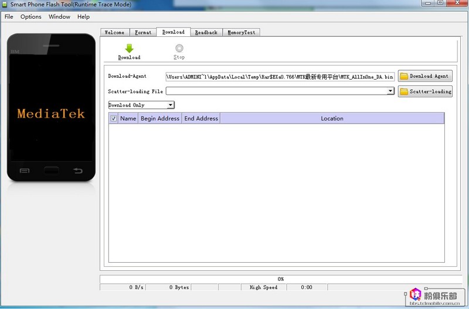Open the Download Only mode dropdown

(x=141, y=105)
